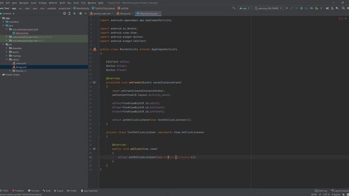349x196 pixels.
Task: Click the override gutter icon beside onCreate
Action: [94, 82]
